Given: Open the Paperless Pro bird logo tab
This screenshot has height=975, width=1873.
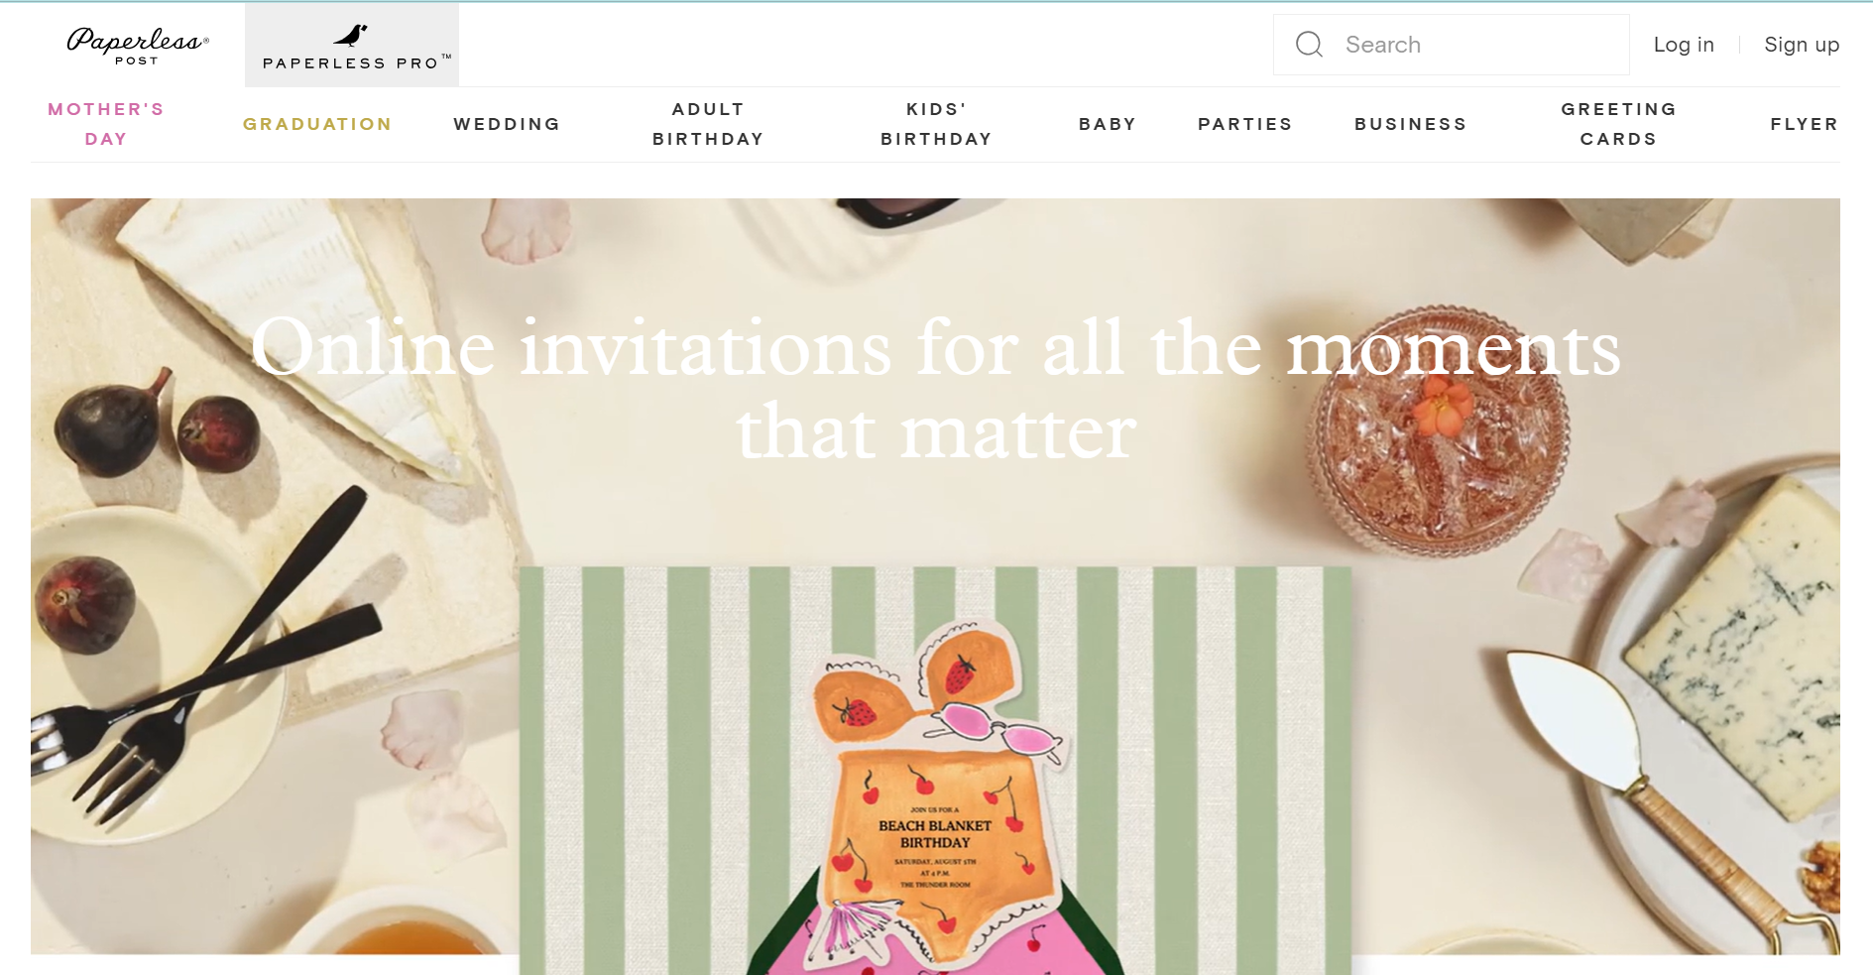Looking at the screenshot, I should pos(352,46).
